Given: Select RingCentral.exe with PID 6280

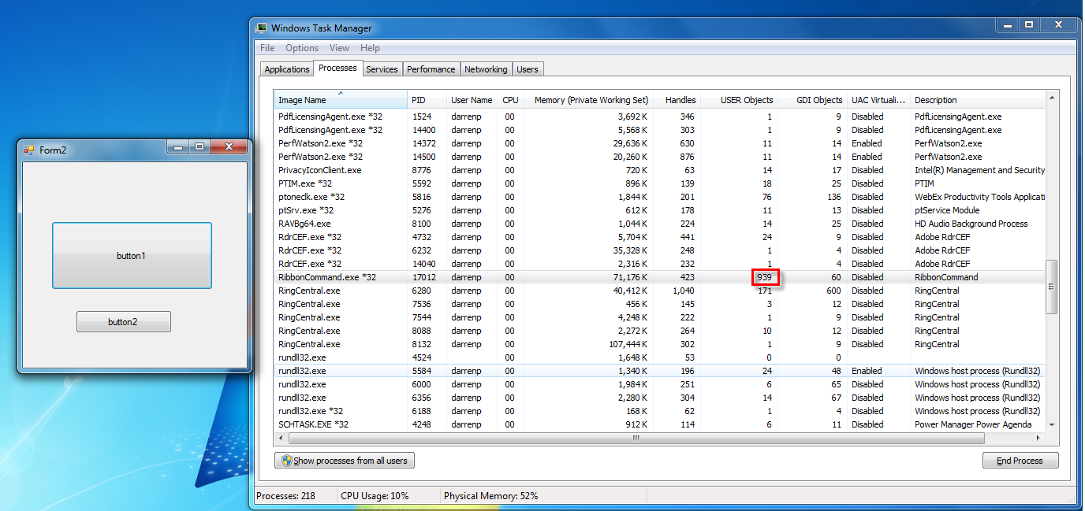Looking at the screenshot, I should 659,291.
